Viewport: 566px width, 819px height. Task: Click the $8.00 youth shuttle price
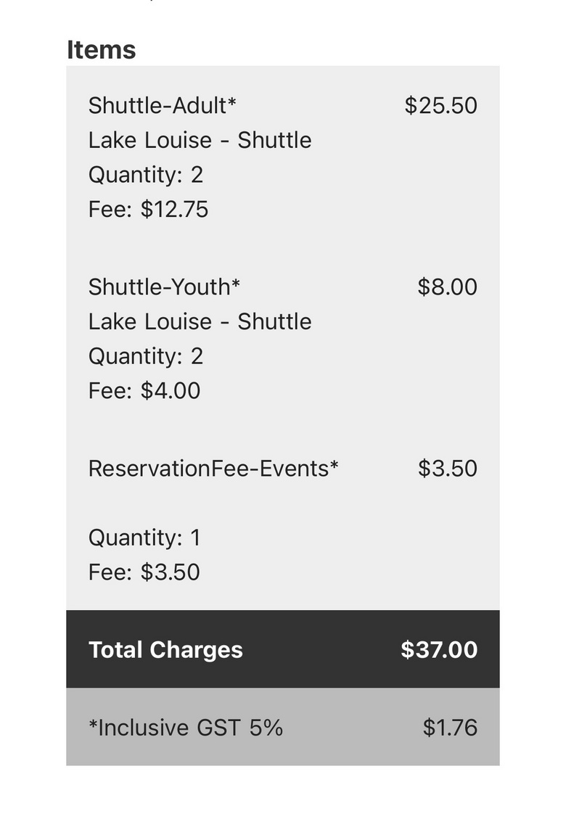point(448,287)
